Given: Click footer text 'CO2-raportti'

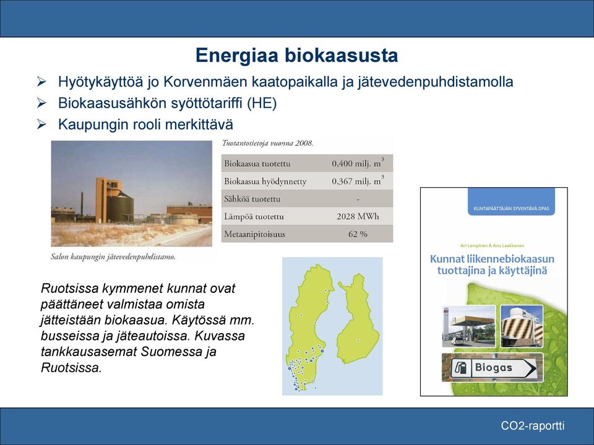Looking at the screenshot, I should click(532, 426).
